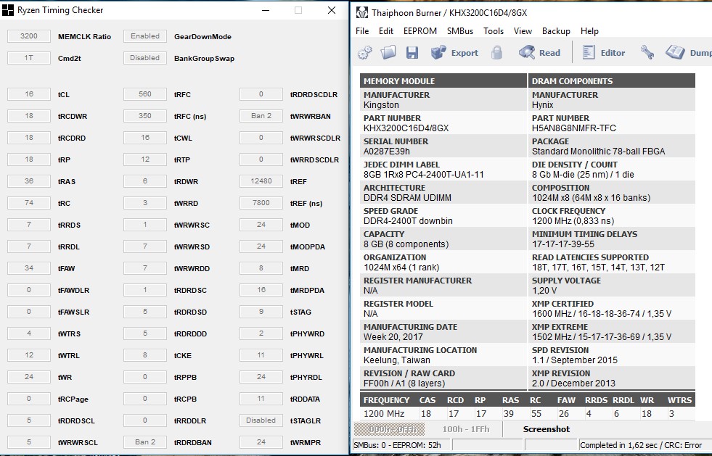This screenshot has height=456, width=712.
Task: Close the Ryzen Timing Checker window
Action: [x=332, y=10]
